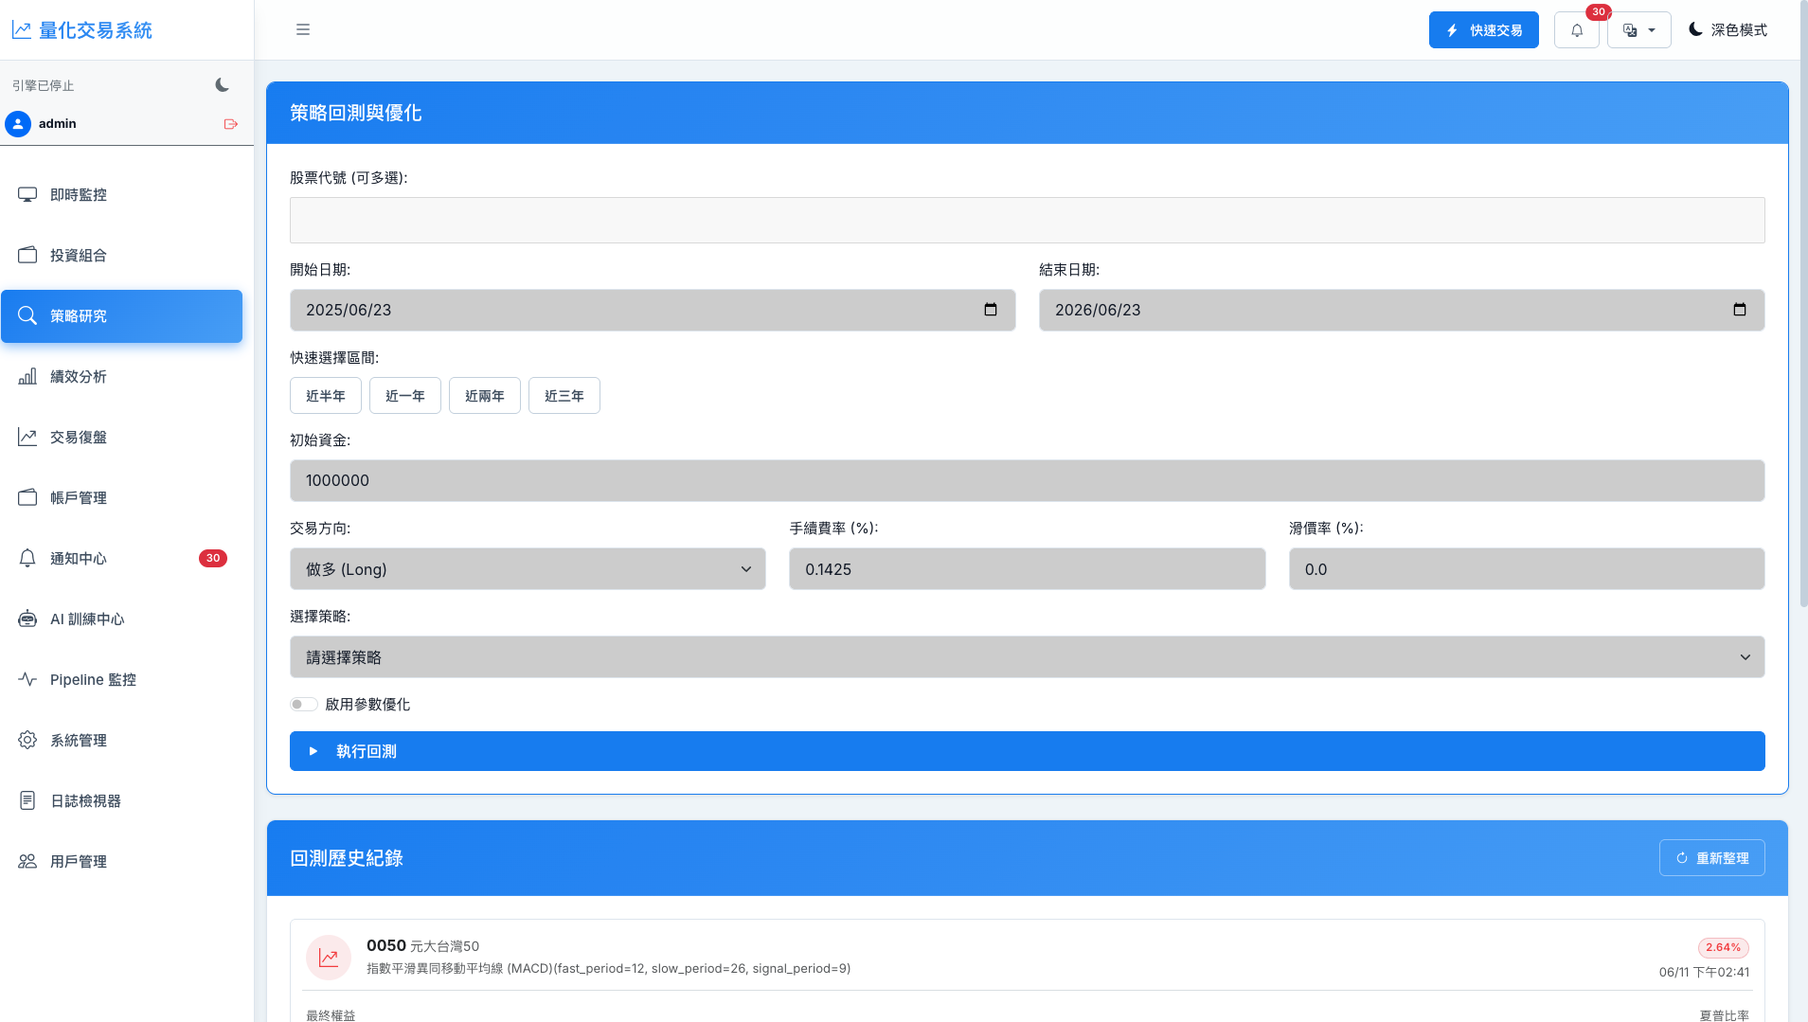The width and height of the screenshot is (1808, 1022).
Task: Expand the 交易方向 dropdown showing 做多 (Long)
Action: click(x=528, y=569)
